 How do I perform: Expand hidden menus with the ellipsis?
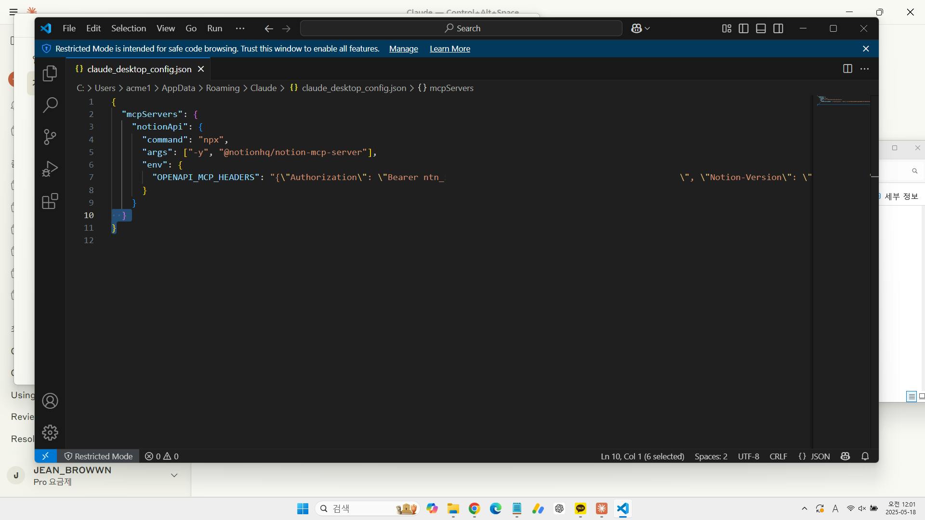point(240,28)
